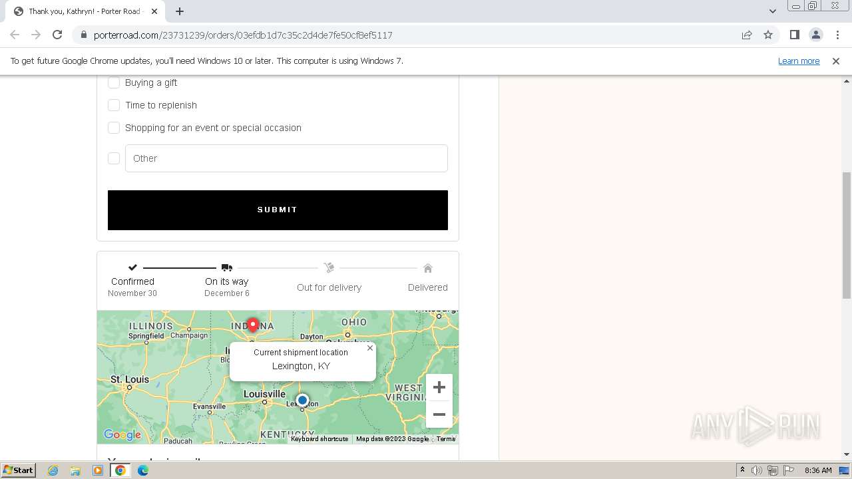The width and height of the screenshot is (852, 479).
Task: Click the Out for delivery icon
Action: 329,267
